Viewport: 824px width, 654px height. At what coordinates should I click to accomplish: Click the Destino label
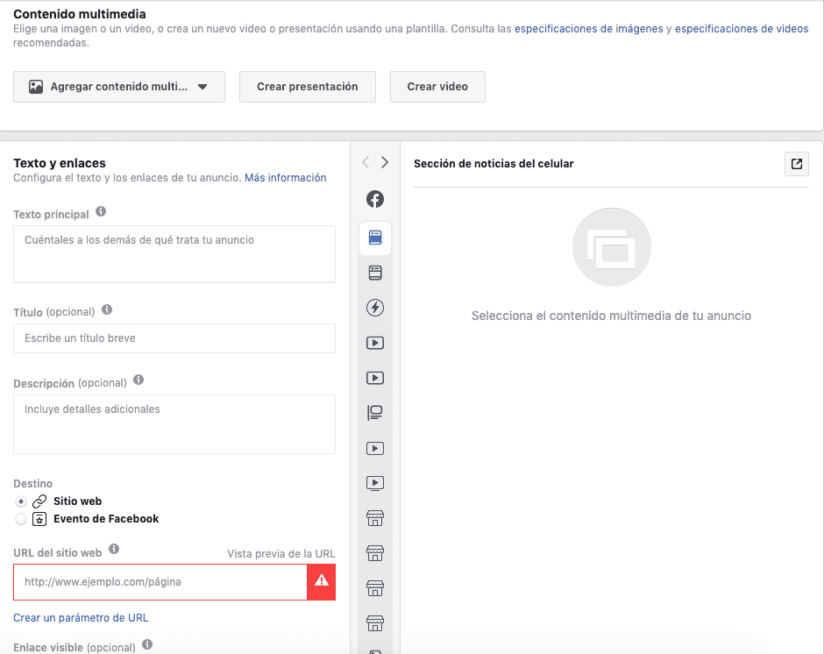(32, 484)
